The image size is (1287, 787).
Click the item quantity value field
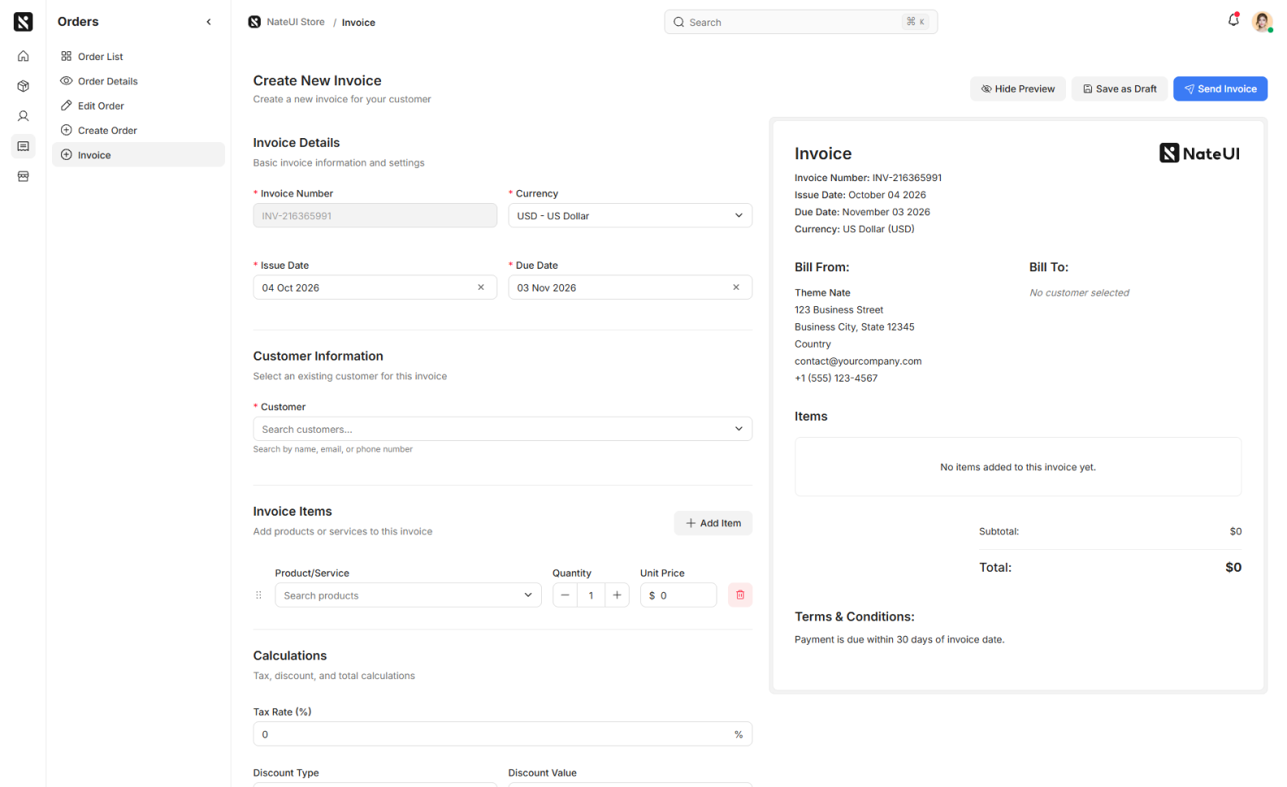click(x=591, y=595)
